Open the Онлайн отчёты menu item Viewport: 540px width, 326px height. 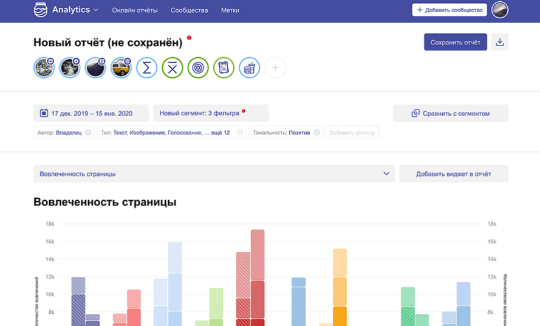click(x=135, y=10)
